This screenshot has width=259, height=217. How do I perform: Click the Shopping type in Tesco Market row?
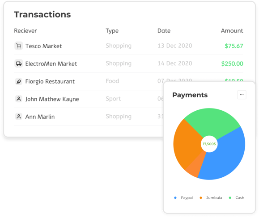click(119, 46)
